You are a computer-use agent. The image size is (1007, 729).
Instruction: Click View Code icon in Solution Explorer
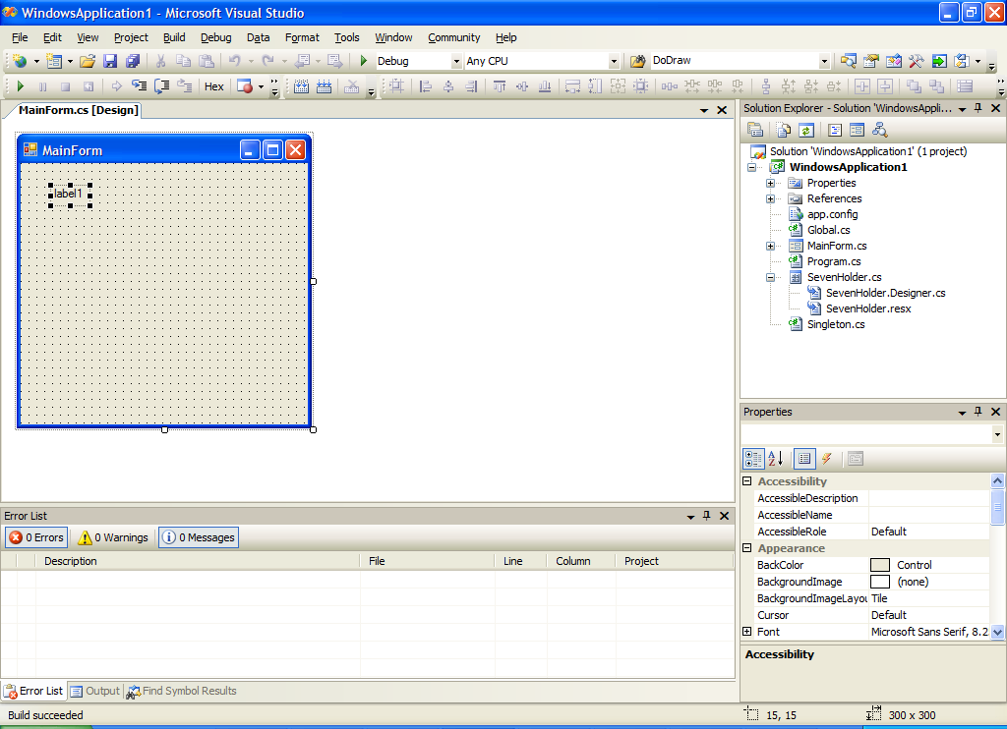(x=835, y=131)
